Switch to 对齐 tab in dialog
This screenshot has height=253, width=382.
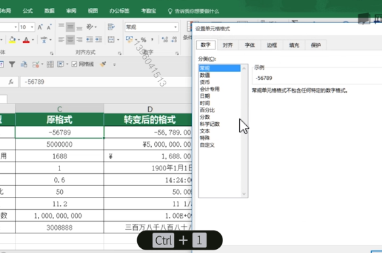point(228,45)
